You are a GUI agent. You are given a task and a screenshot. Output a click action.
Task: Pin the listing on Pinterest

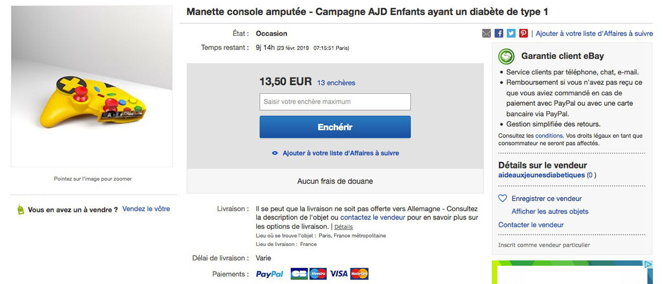pos(523,34)
